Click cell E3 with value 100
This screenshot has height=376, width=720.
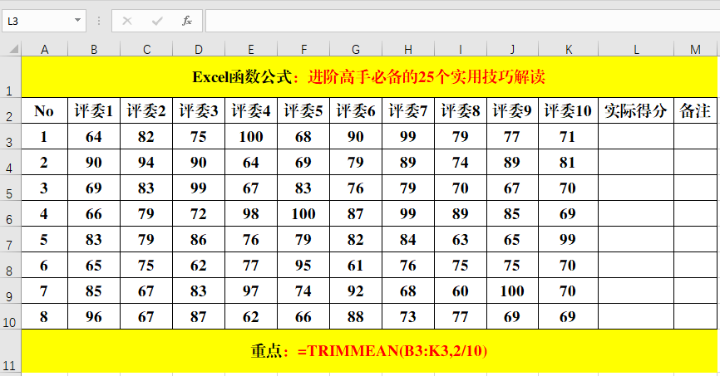[x=251, y=136]
